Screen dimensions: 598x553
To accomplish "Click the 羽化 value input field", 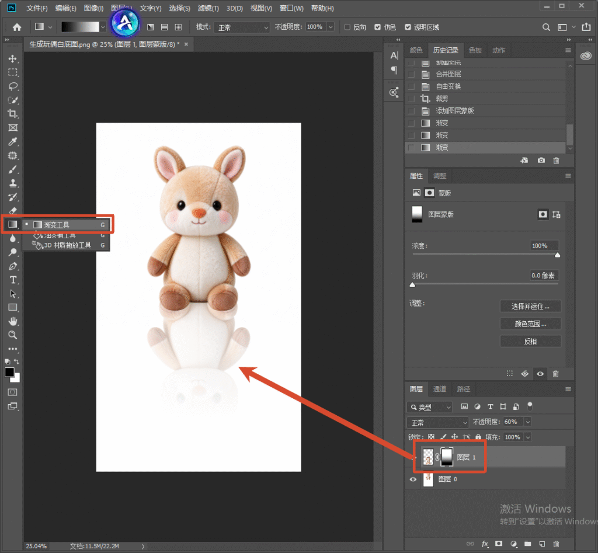I will pos(544,276).
